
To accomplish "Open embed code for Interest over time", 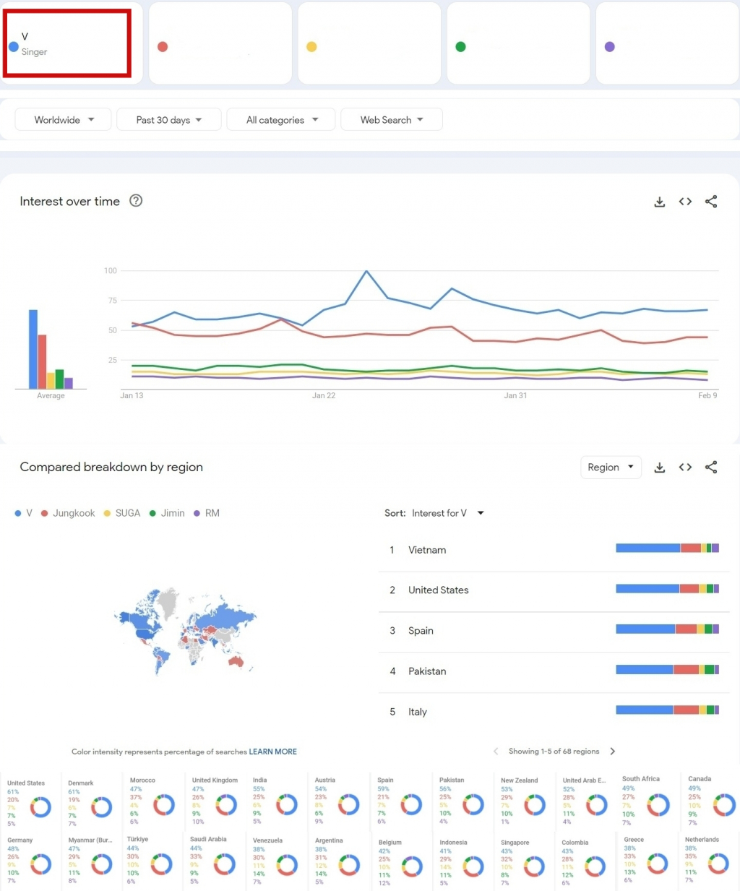I will (x=685, y=202).
